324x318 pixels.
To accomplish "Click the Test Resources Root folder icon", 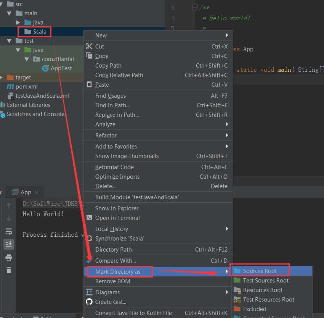I will pos(237,299).
